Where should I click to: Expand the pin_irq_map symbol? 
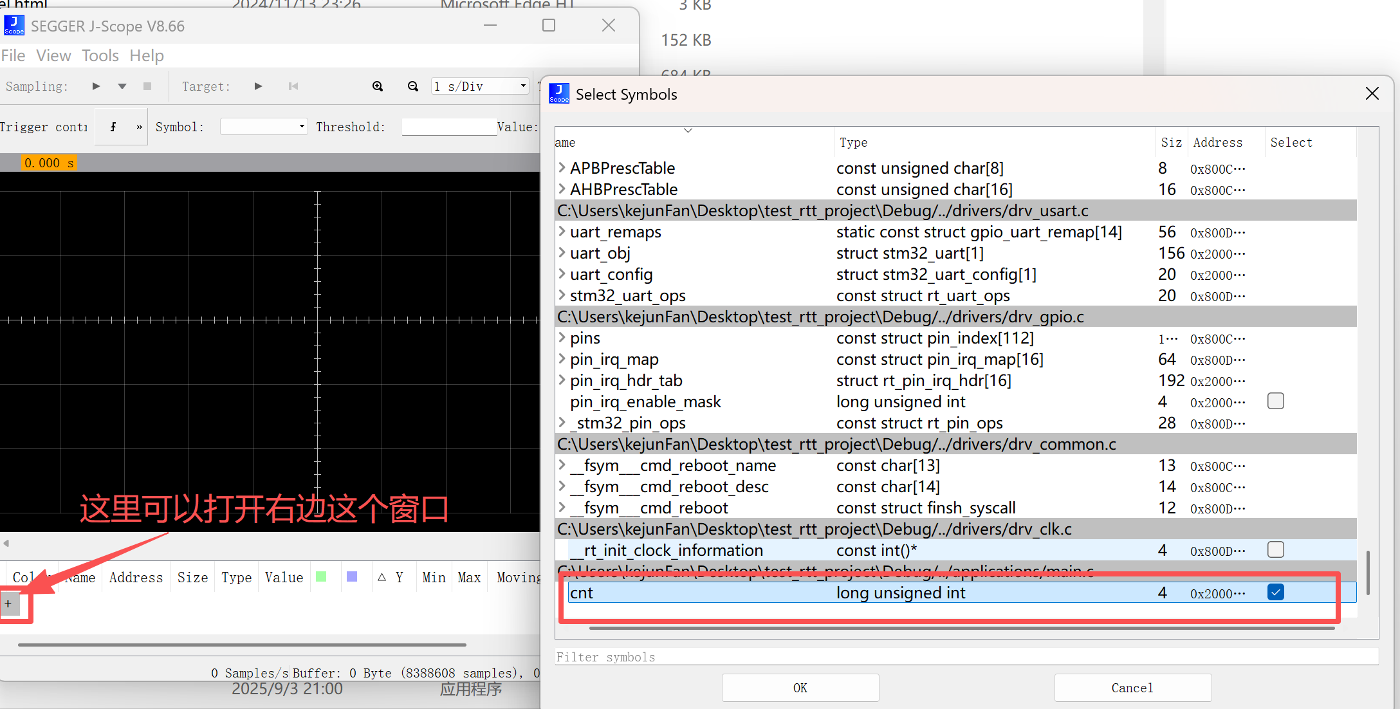[x=562, y=359]
